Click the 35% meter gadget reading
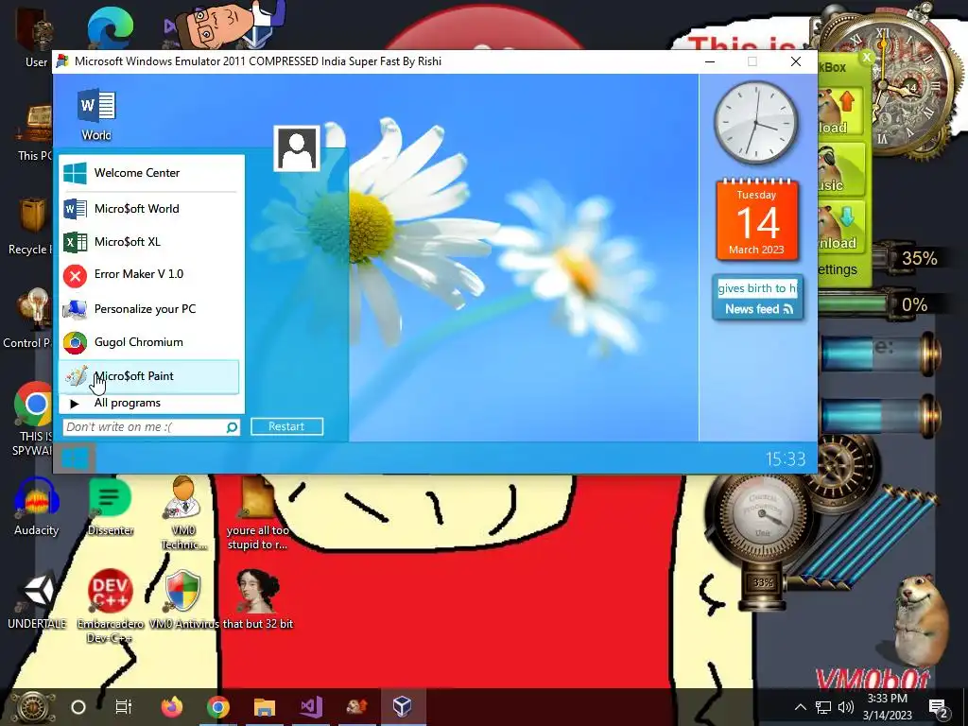The height and width of the screenshot is (726, 968). pyautogui.click(x=919, y=258)
